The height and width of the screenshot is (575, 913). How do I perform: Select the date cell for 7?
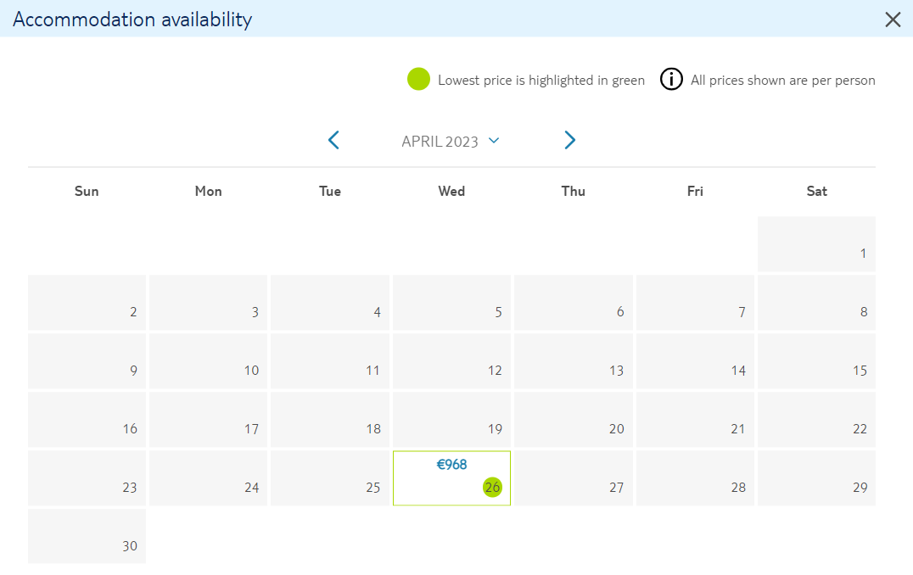(695, 303)
